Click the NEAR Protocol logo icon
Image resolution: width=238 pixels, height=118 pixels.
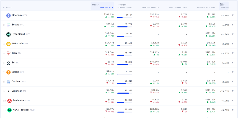9,110
